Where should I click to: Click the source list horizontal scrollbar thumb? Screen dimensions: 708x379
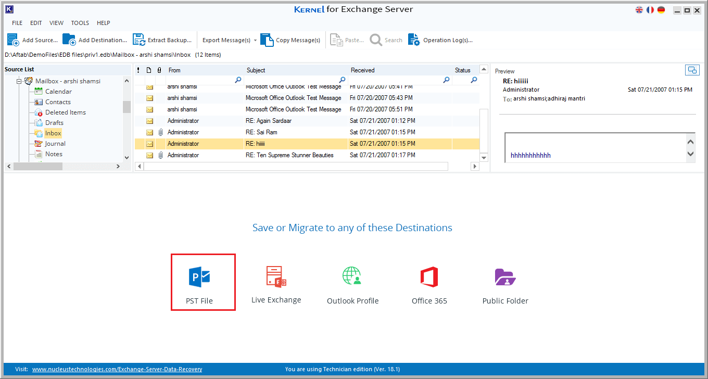coord(37,166)
